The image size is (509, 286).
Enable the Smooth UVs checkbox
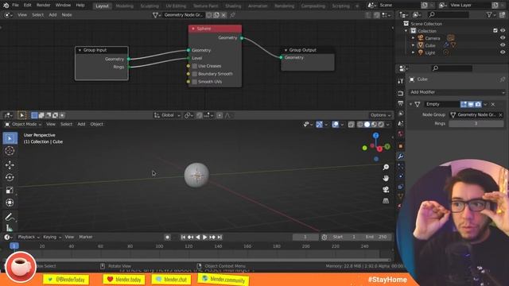pyautogui.click(x=194, y=82)
